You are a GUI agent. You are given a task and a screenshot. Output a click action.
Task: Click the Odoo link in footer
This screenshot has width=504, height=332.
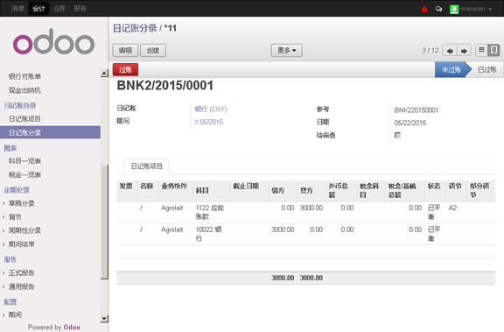click(x=72, y=327)
